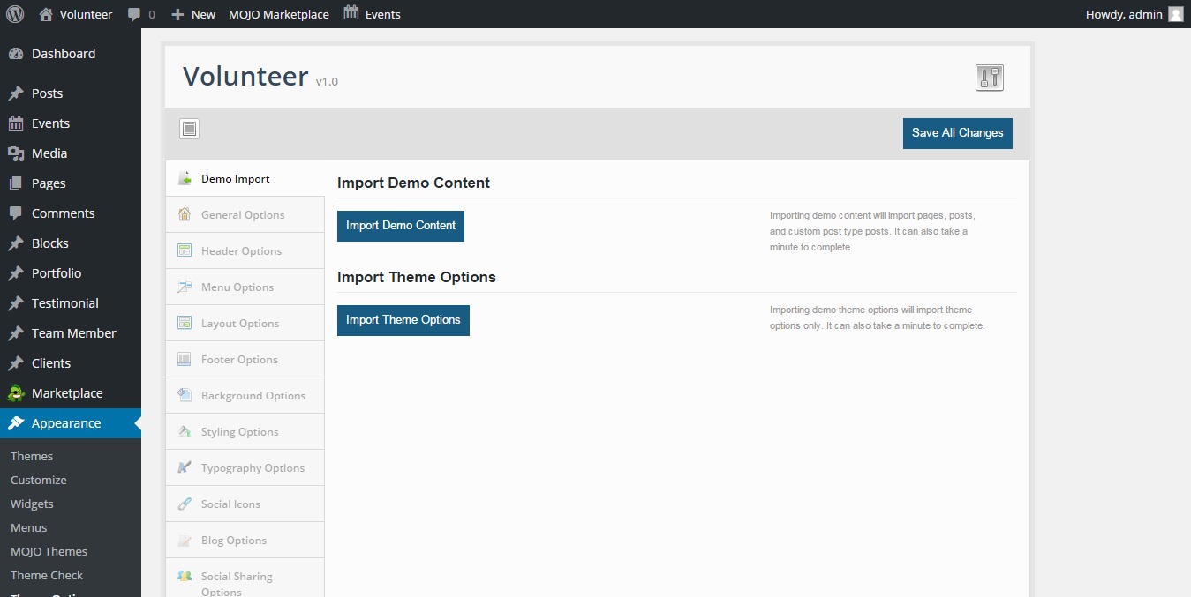Click the Footer Options icon
This screenshot has width=1191, height=597.
(185, 359)
